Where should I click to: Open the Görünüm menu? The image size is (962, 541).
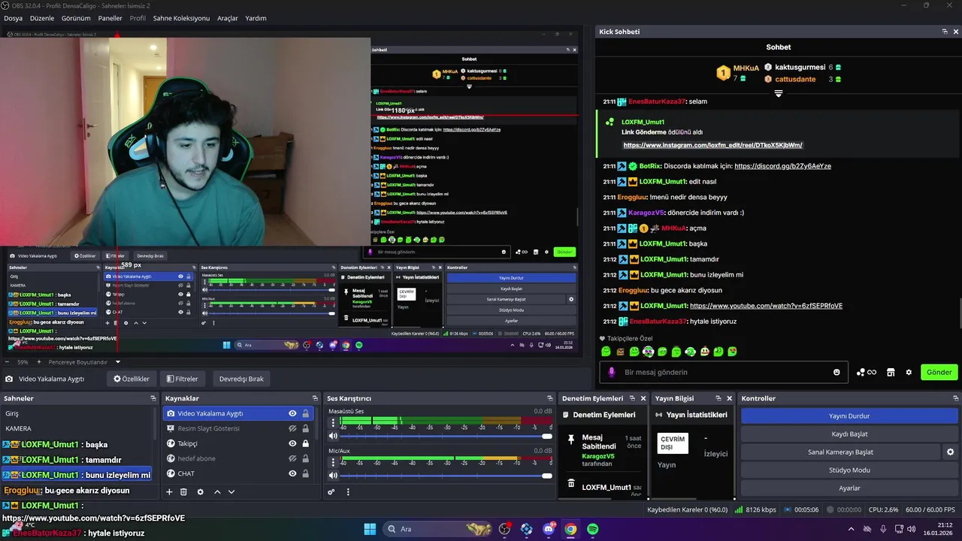pos(76,18)
